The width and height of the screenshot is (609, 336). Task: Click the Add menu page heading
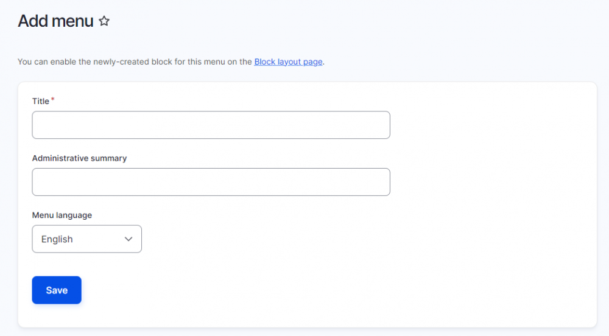55,21
